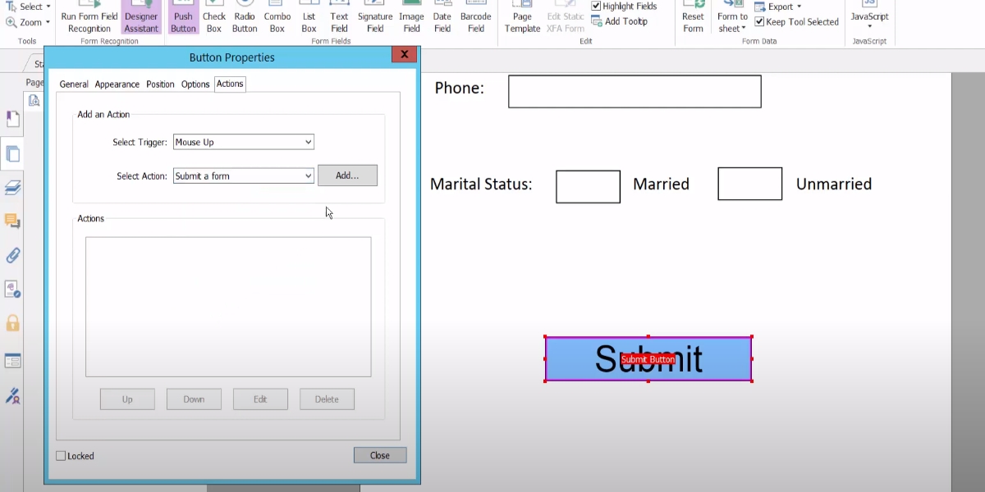Open the form fields panel in sidebar
Screen dimensions: 985x492
coord(12,361)
